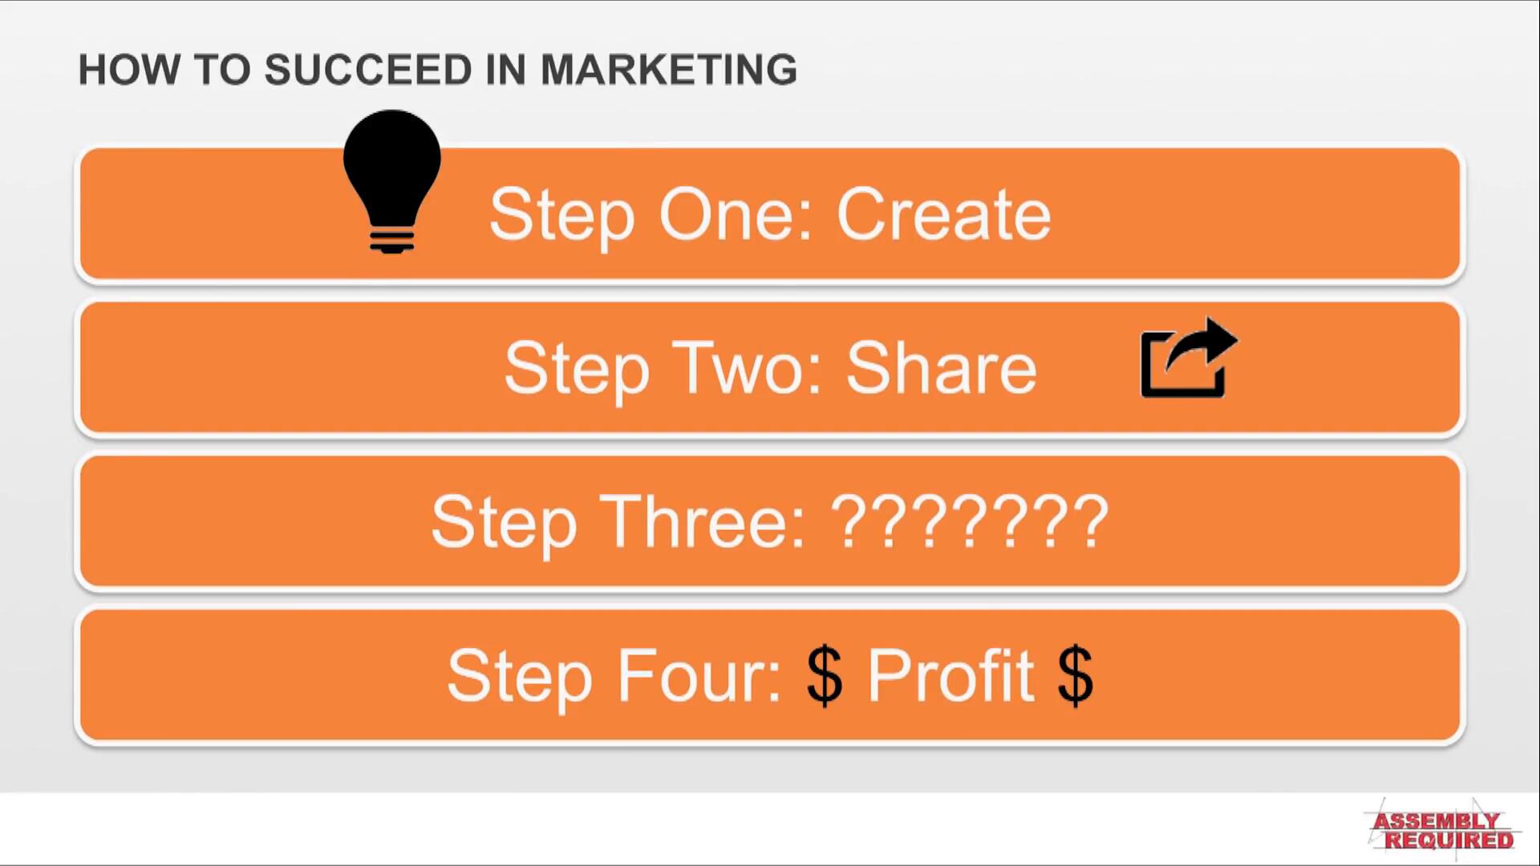
Task: Click the word MARKETING in the title
Action: (669, 70)
